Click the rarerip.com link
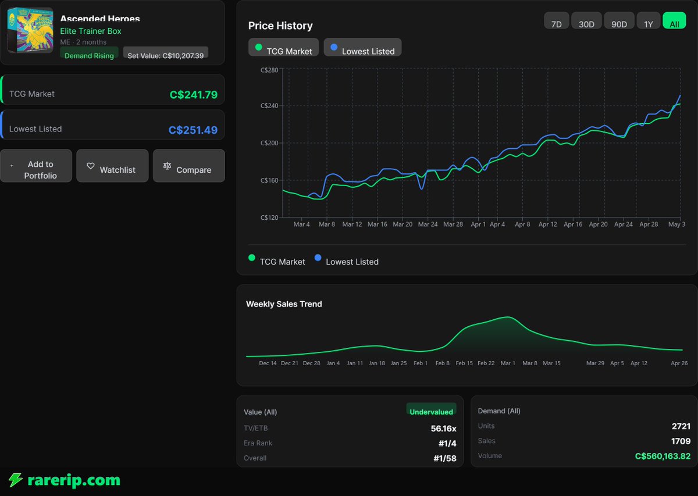This screenshot has width=698, height=496. point(73,480)
